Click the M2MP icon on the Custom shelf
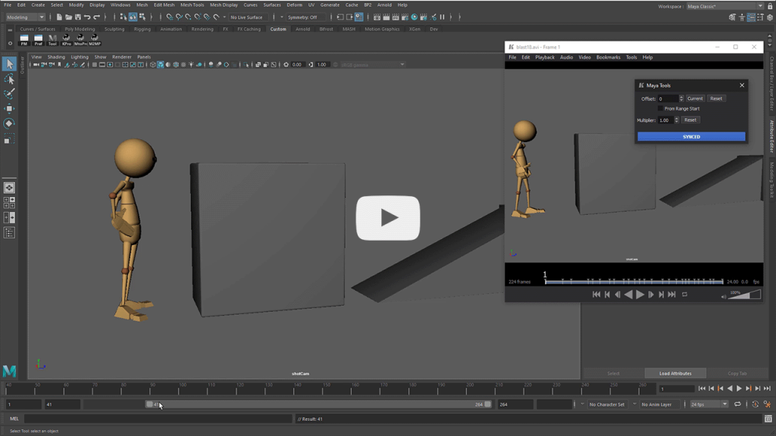This screenshot has width=776, height=436. click(94, 39)
